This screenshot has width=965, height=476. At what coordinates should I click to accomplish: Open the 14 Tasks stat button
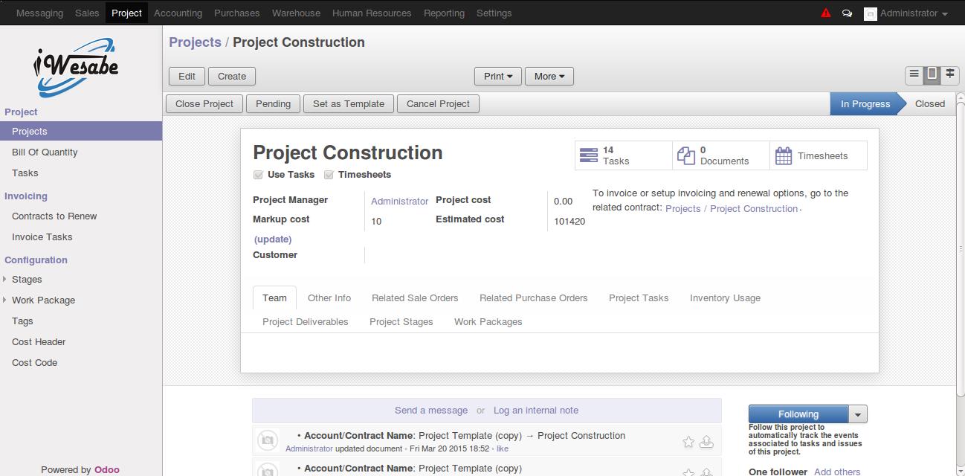pyautogui.click(x=624, y=155)
